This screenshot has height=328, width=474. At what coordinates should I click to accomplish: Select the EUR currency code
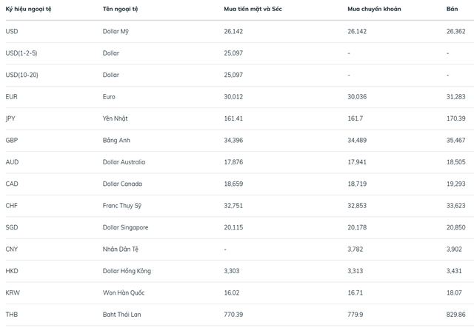coord(11,97)
